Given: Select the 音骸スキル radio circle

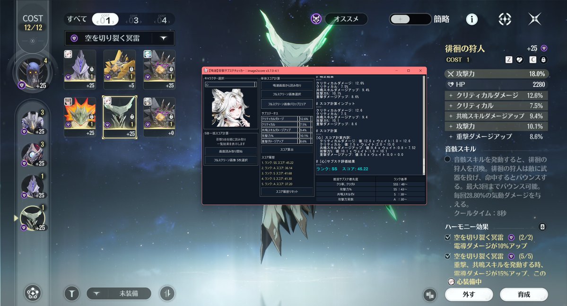Looking at the screenshot, I should point(448,159).
